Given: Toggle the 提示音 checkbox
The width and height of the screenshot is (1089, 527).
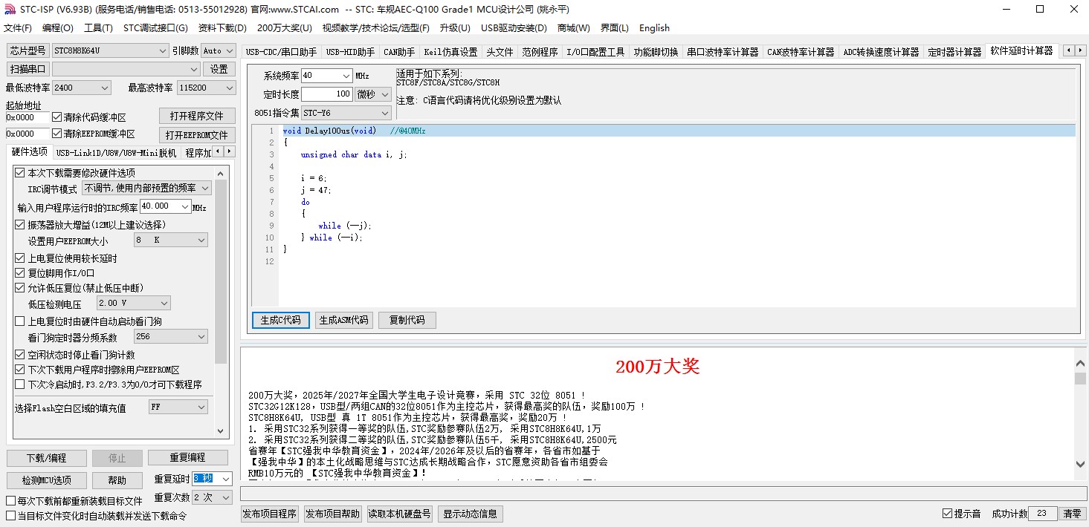Looking at the screenshot, I should [x=947, y=514].
